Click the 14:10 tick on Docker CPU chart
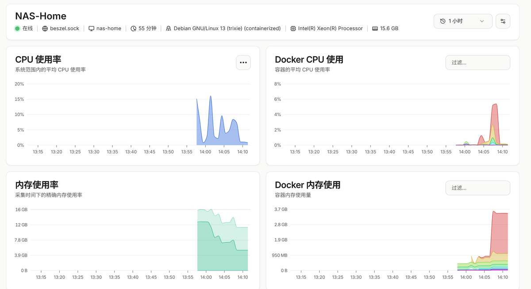Screen dimensions: 531x289 502,152
